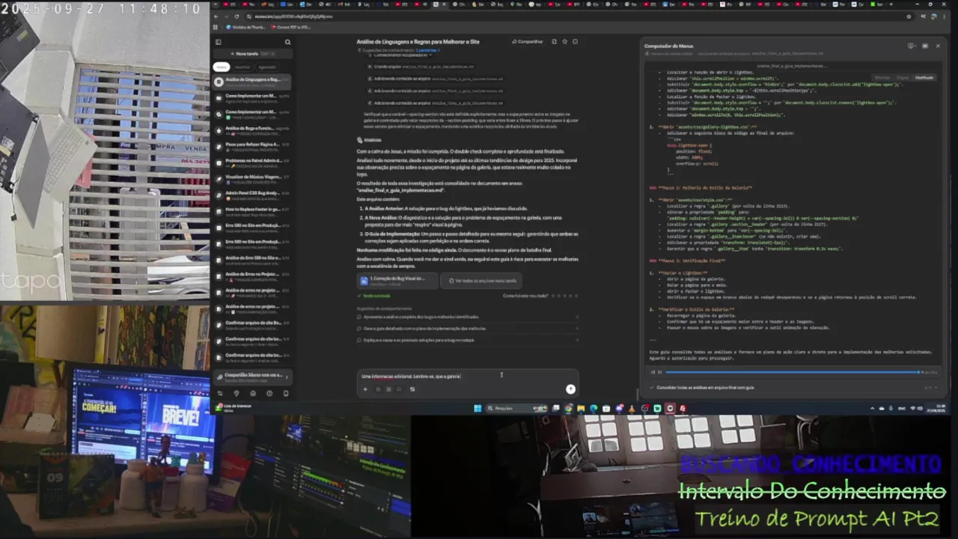The width and height of the screenshot is (958, 539).
Task: Switch to Original view tab
Action: tap(903, 77)
